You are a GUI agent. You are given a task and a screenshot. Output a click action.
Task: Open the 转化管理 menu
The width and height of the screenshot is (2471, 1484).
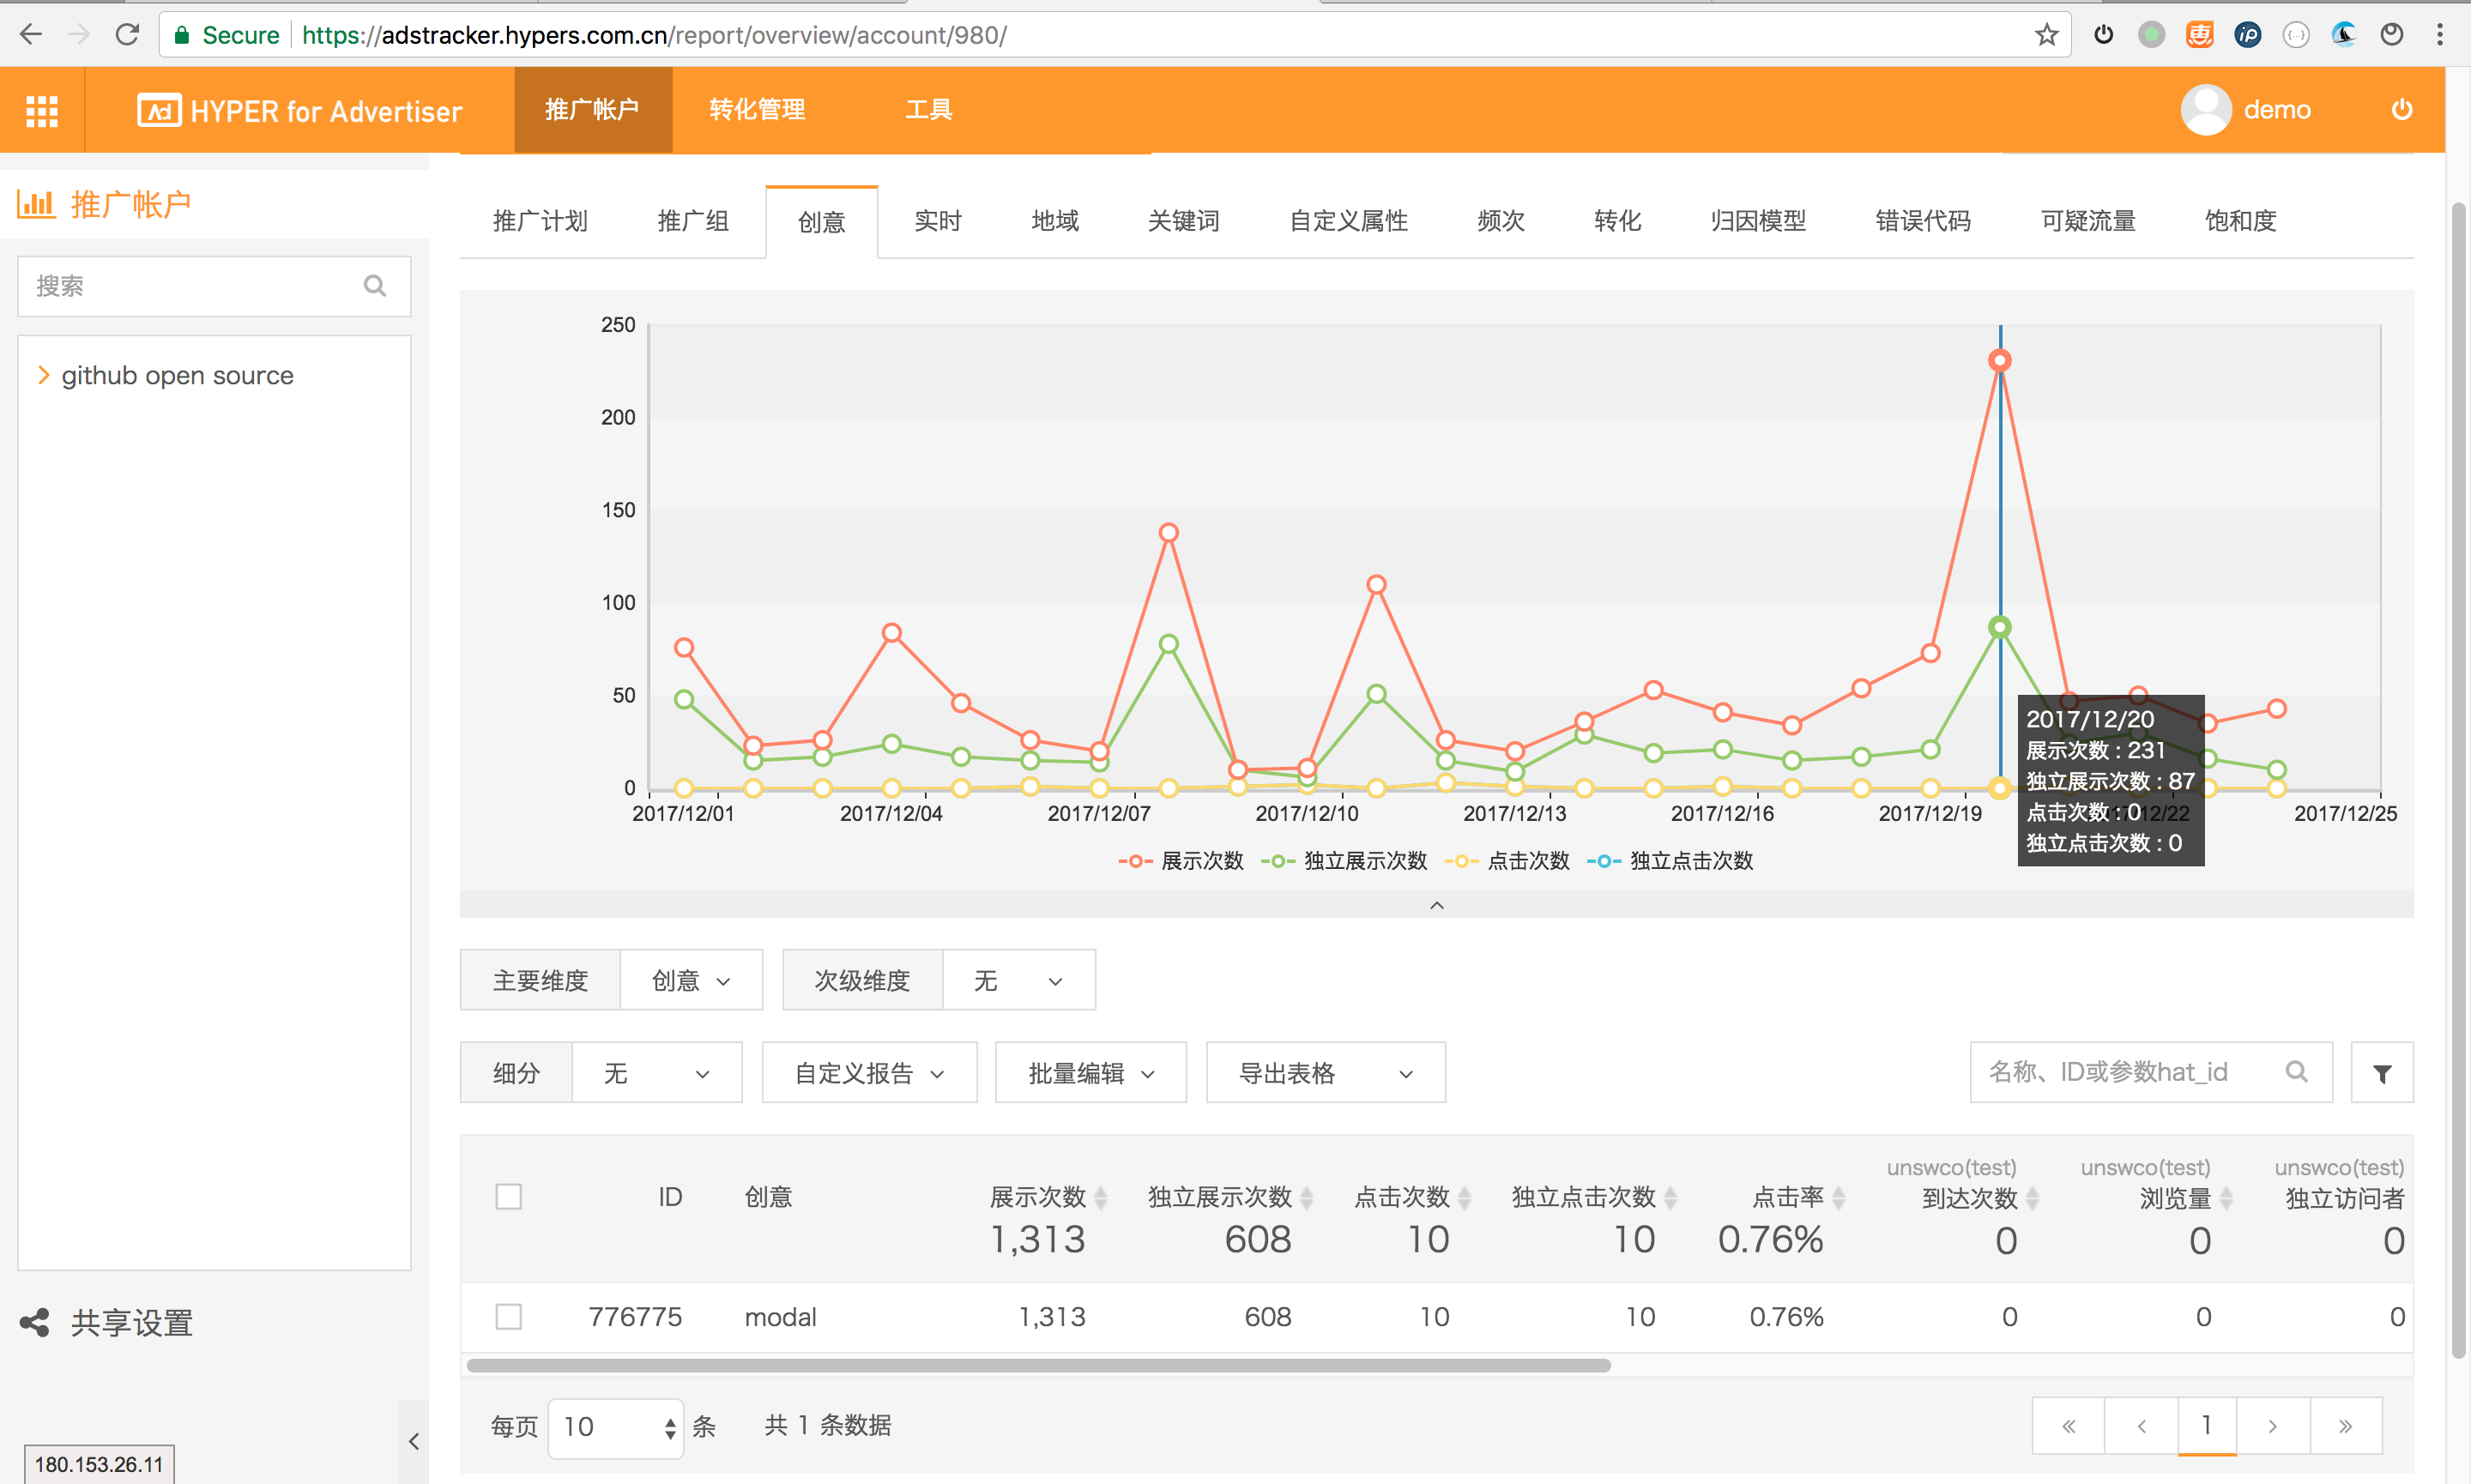pos(756,110)
